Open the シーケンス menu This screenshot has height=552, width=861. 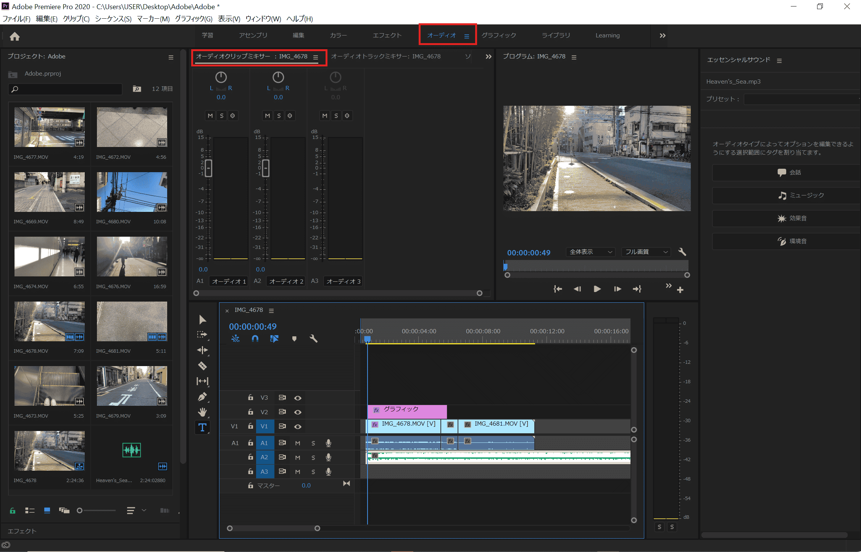point(113,19)
